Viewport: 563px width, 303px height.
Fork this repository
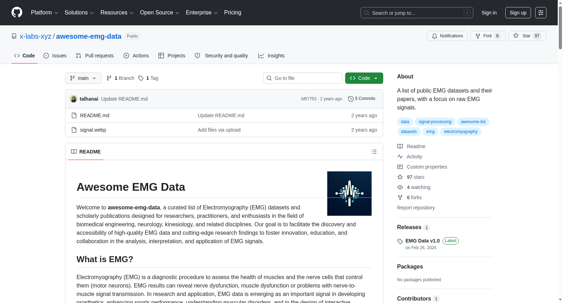(488, 36)
